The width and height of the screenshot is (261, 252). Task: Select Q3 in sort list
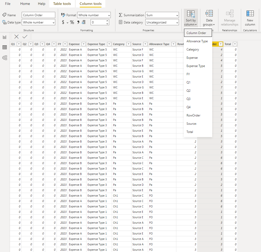click(198, 99)
